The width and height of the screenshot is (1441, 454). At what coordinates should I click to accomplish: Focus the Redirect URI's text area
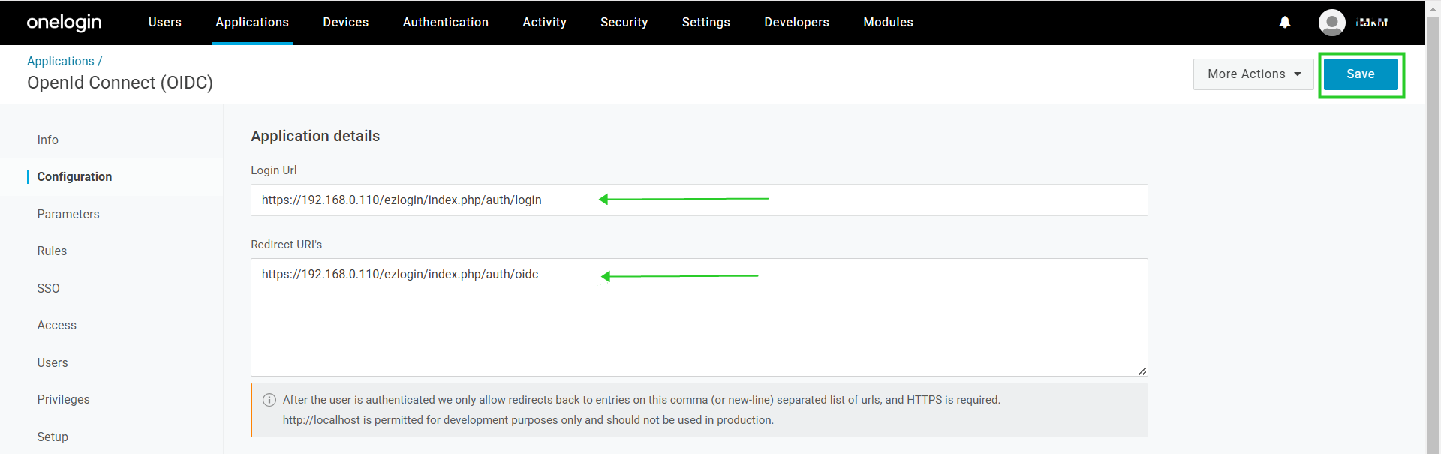699,317
